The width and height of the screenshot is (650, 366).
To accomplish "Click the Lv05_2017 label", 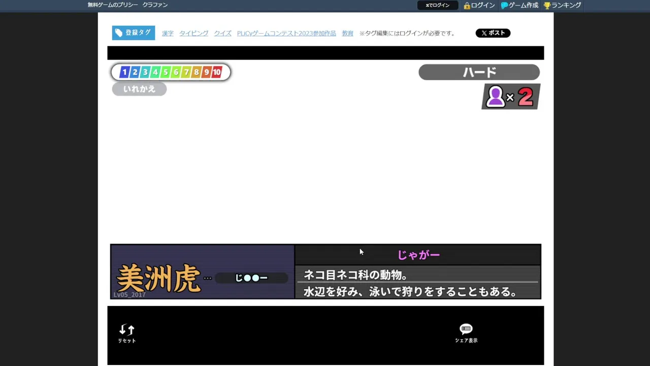I will click(129, 295).
